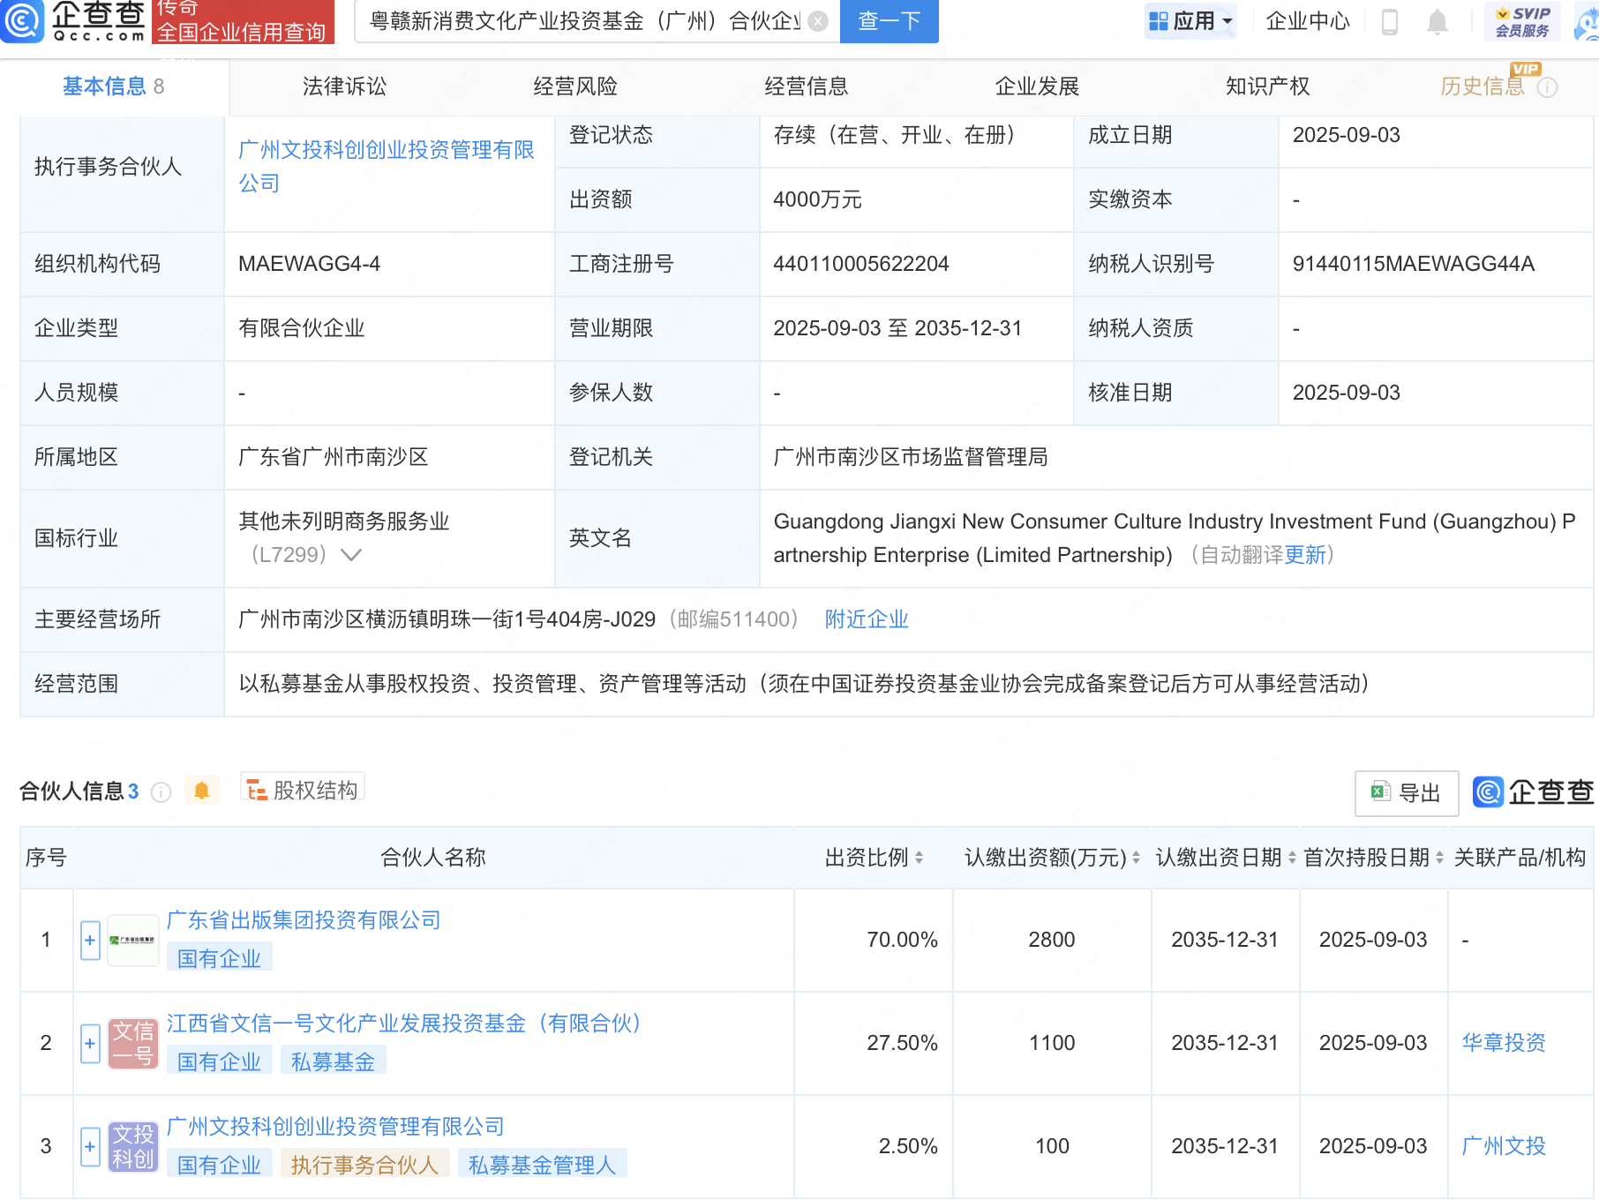This screenshot has width=1599, height=1200.
Task: Open 广州文投 related institution link
Action: point(1504,1146)
